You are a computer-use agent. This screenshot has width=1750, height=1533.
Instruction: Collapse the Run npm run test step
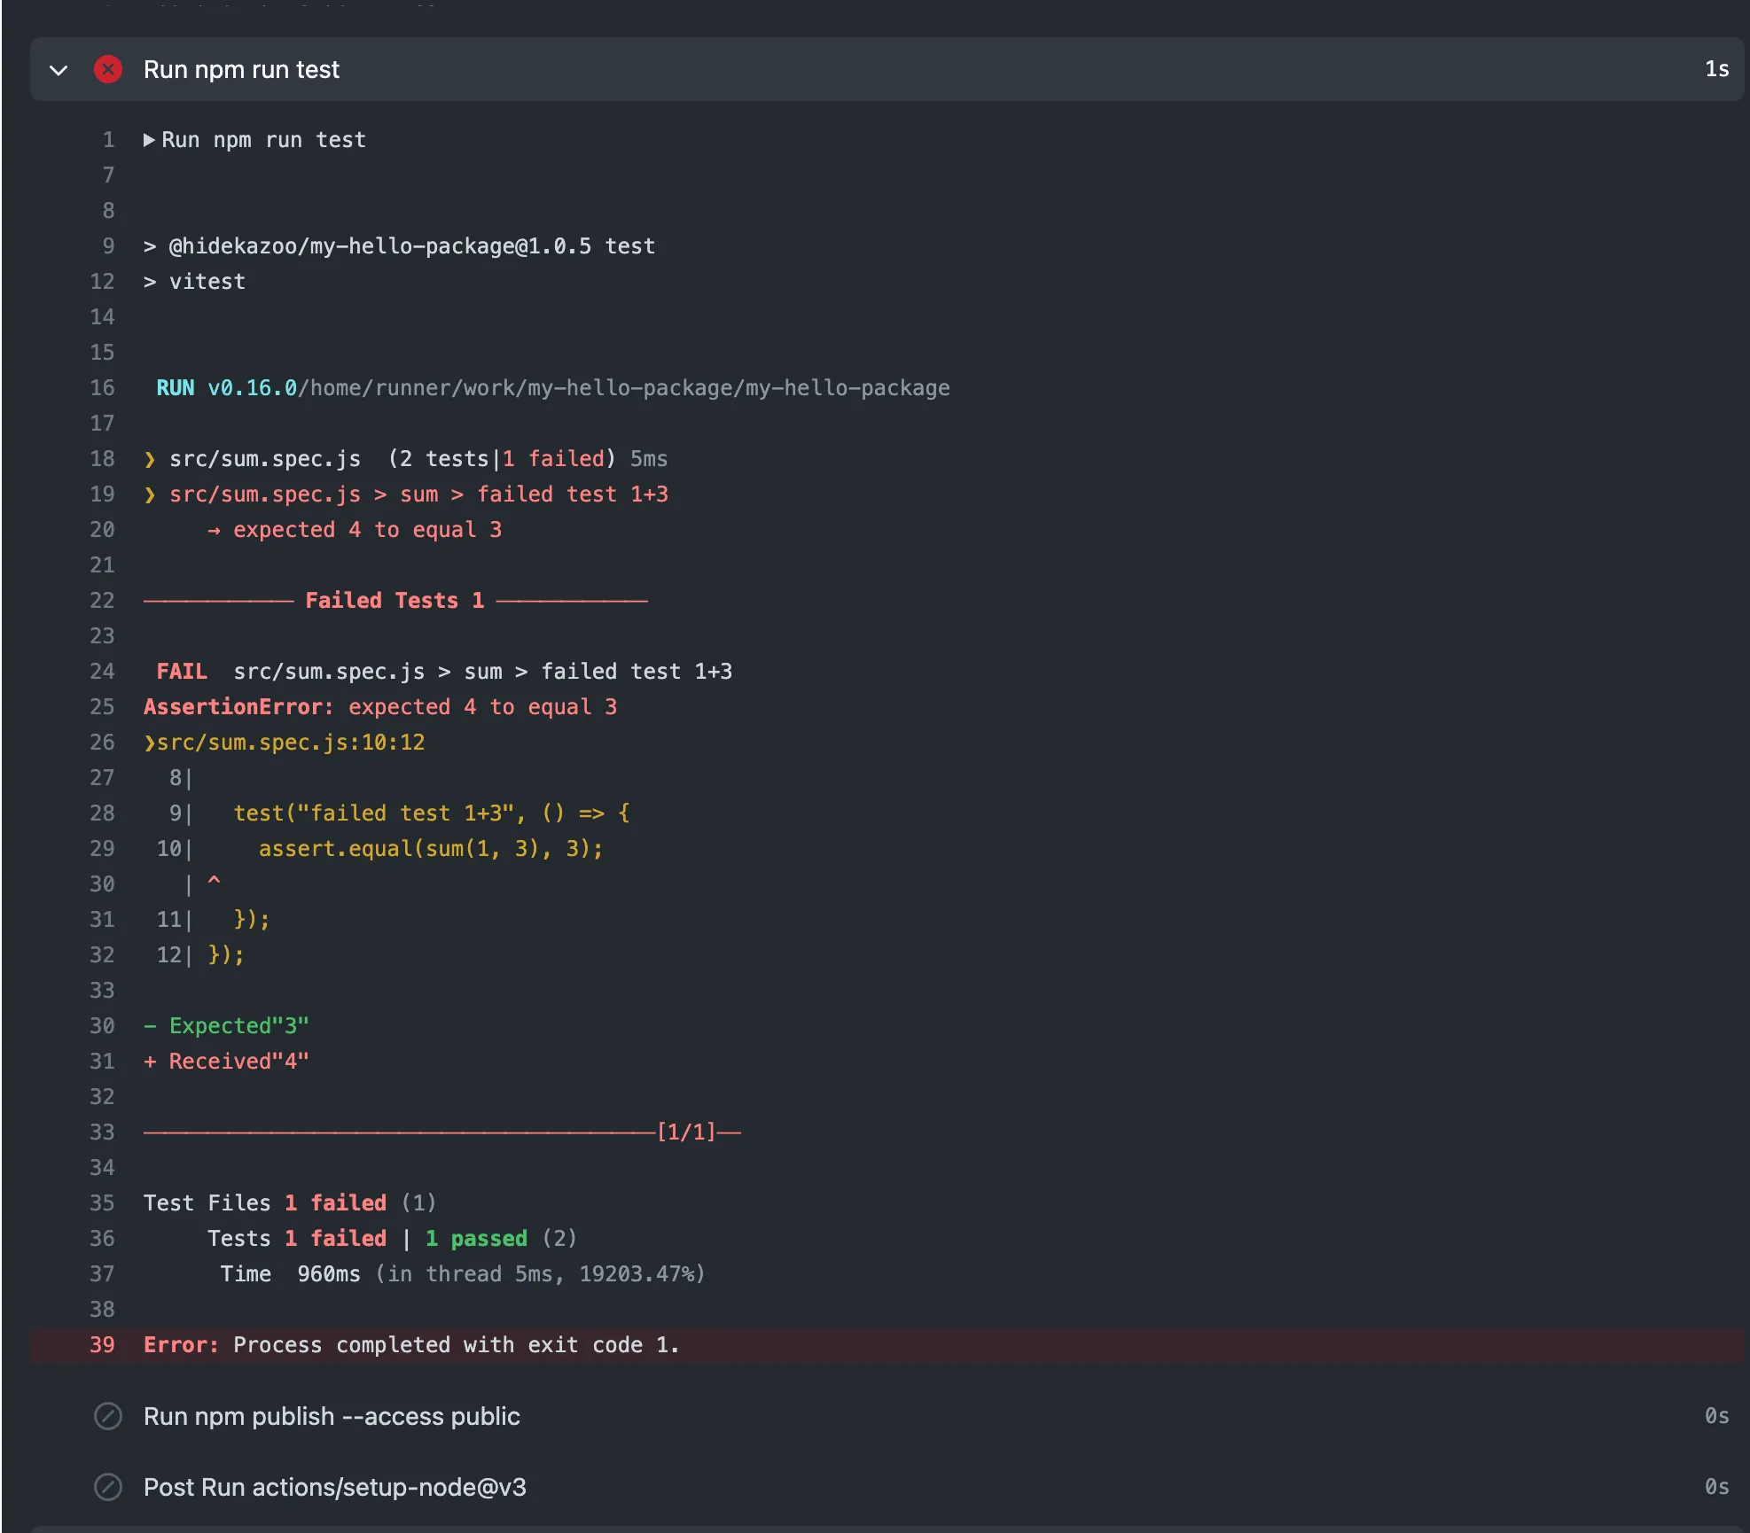tap(59, 69)
